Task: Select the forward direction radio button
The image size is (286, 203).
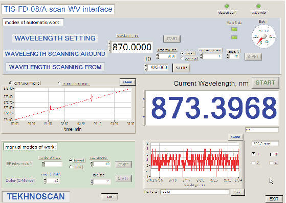Action: point(71,160)
